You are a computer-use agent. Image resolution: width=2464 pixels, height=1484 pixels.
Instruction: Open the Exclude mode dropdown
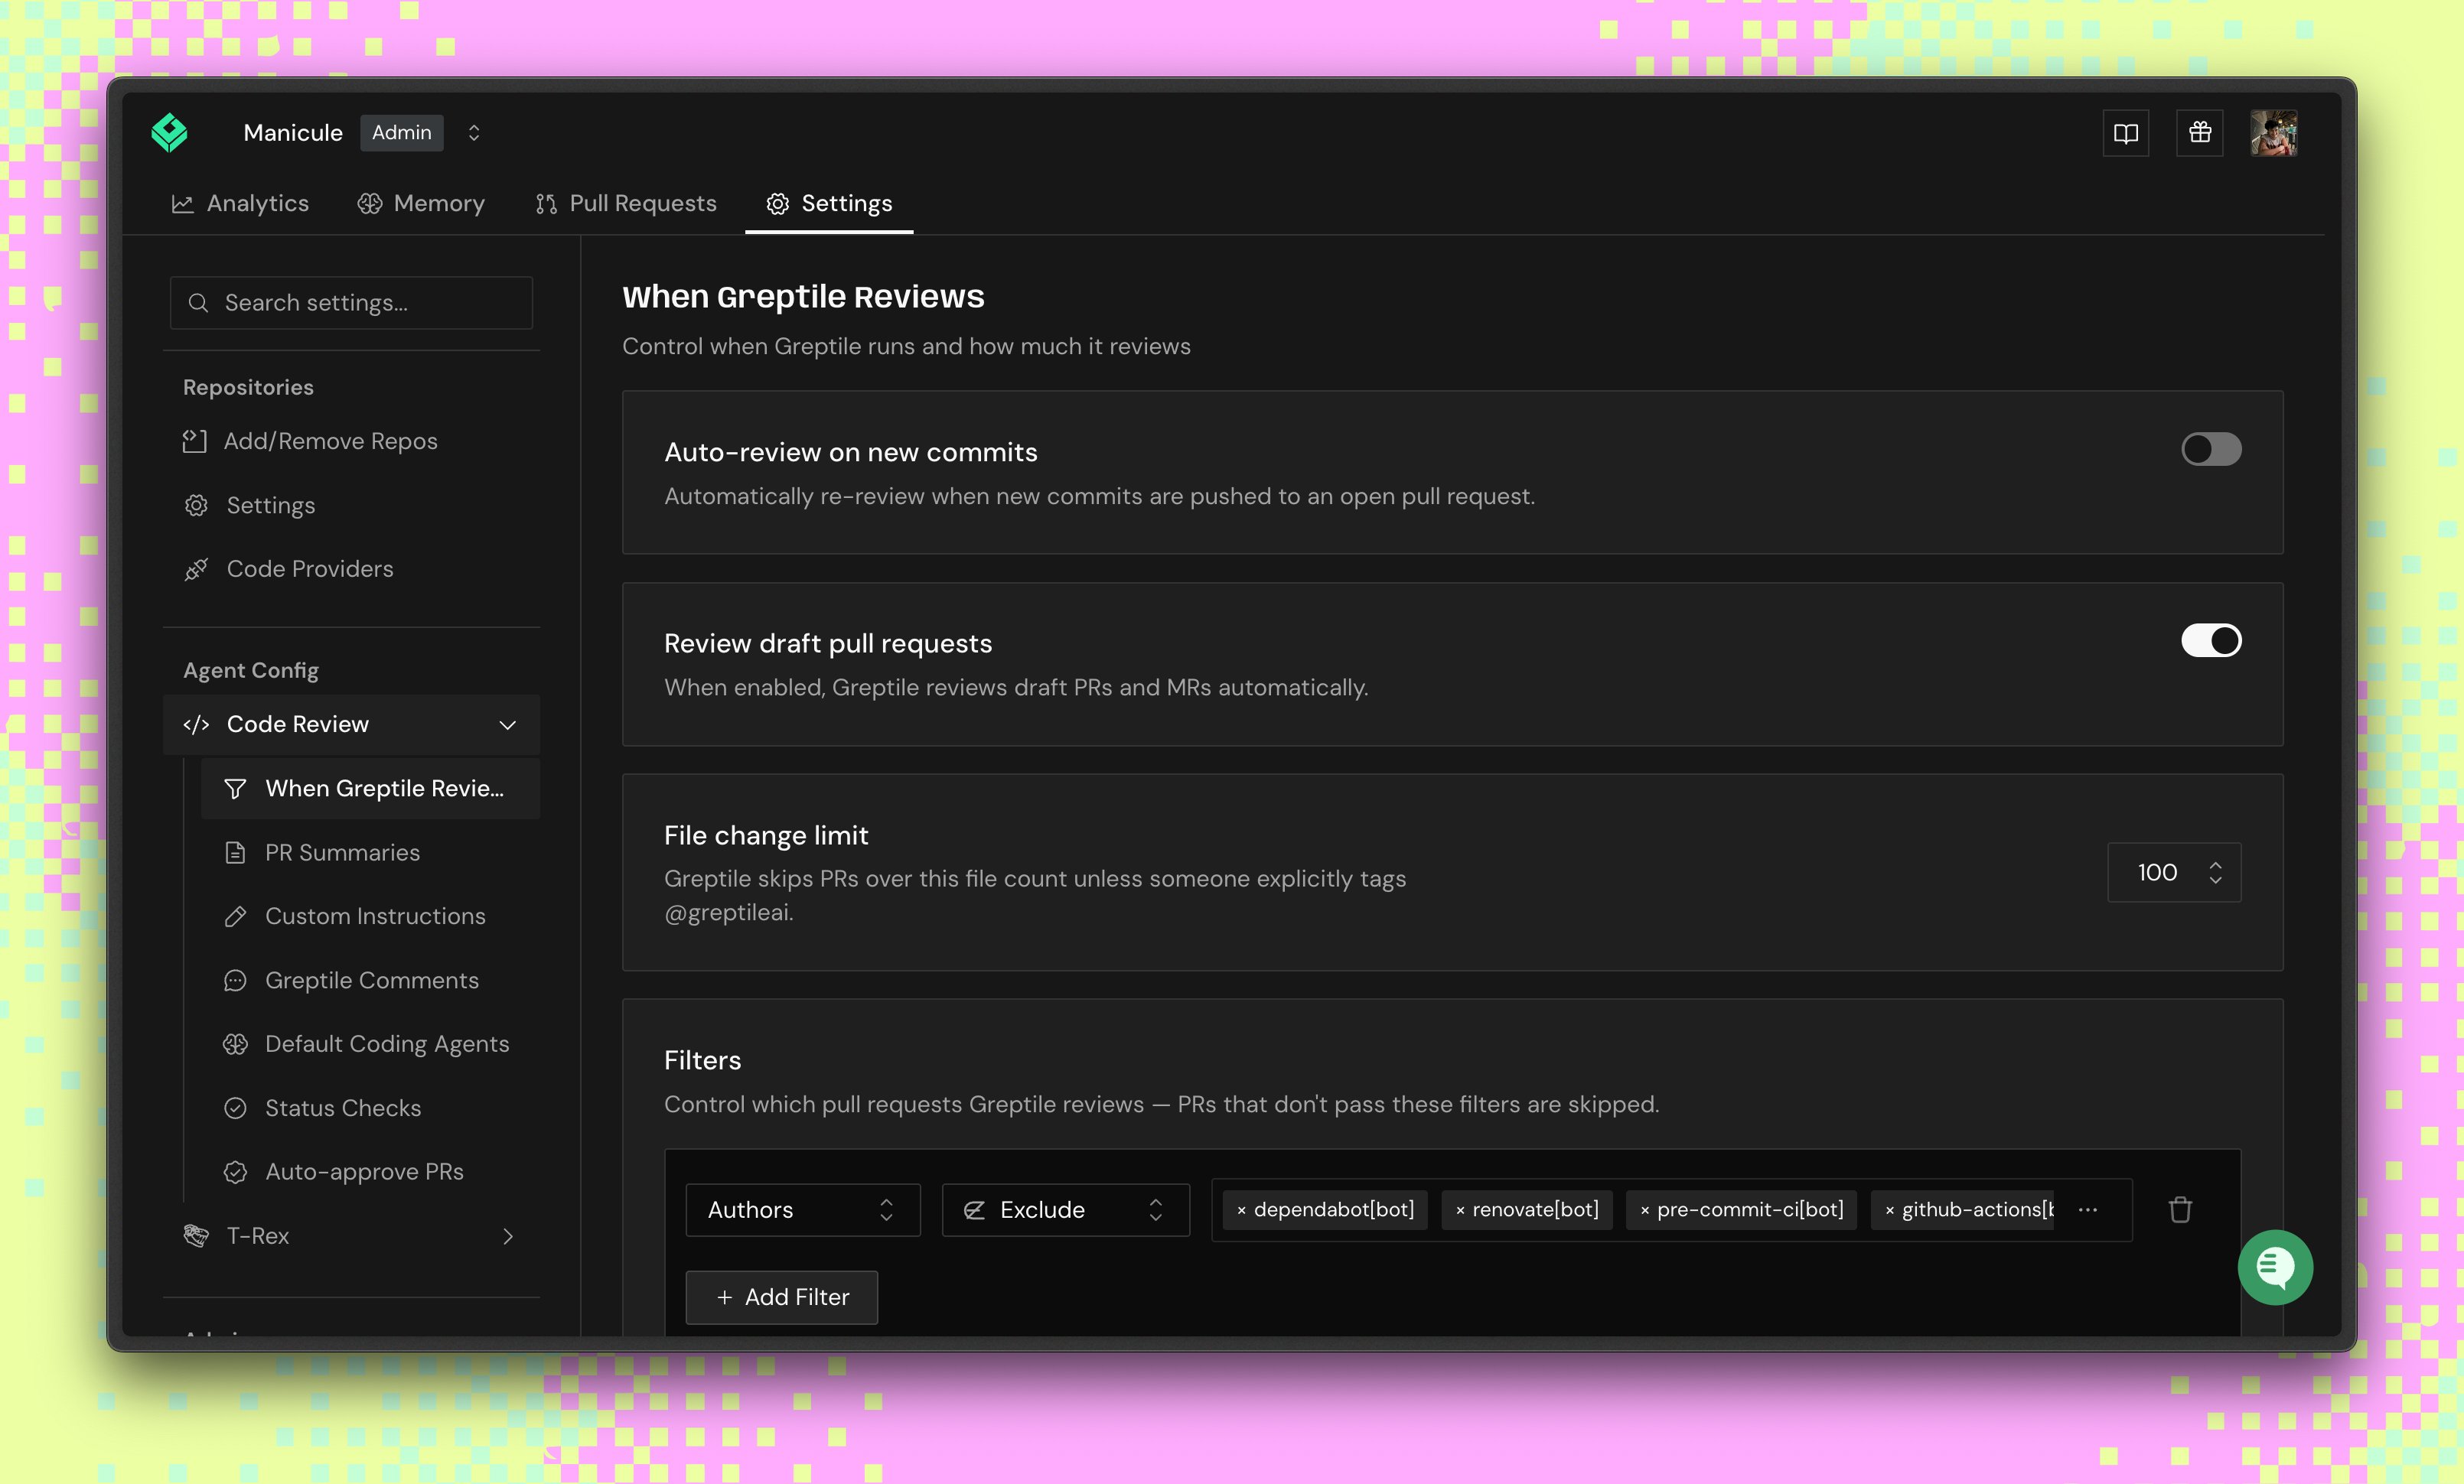click(1066, 1210)
